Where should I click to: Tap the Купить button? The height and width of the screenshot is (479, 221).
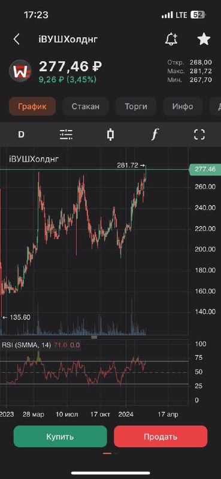tap(60, 436)
